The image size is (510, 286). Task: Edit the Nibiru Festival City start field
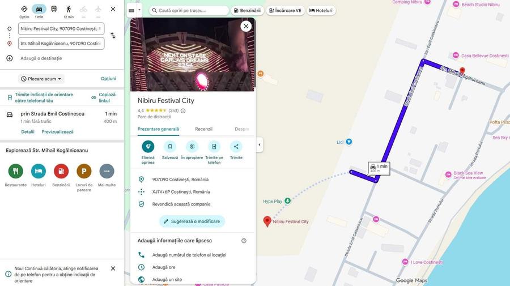point(61,28)
